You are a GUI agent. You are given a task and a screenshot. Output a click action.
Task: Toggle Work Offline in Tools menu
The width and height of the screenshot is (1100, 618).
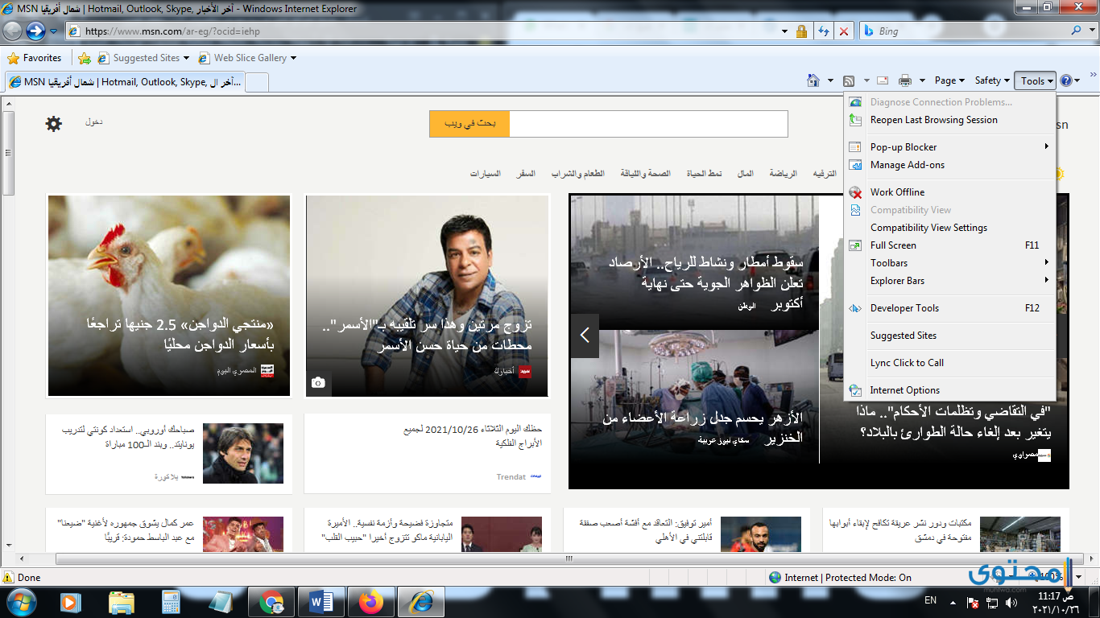tap(950, 192)
